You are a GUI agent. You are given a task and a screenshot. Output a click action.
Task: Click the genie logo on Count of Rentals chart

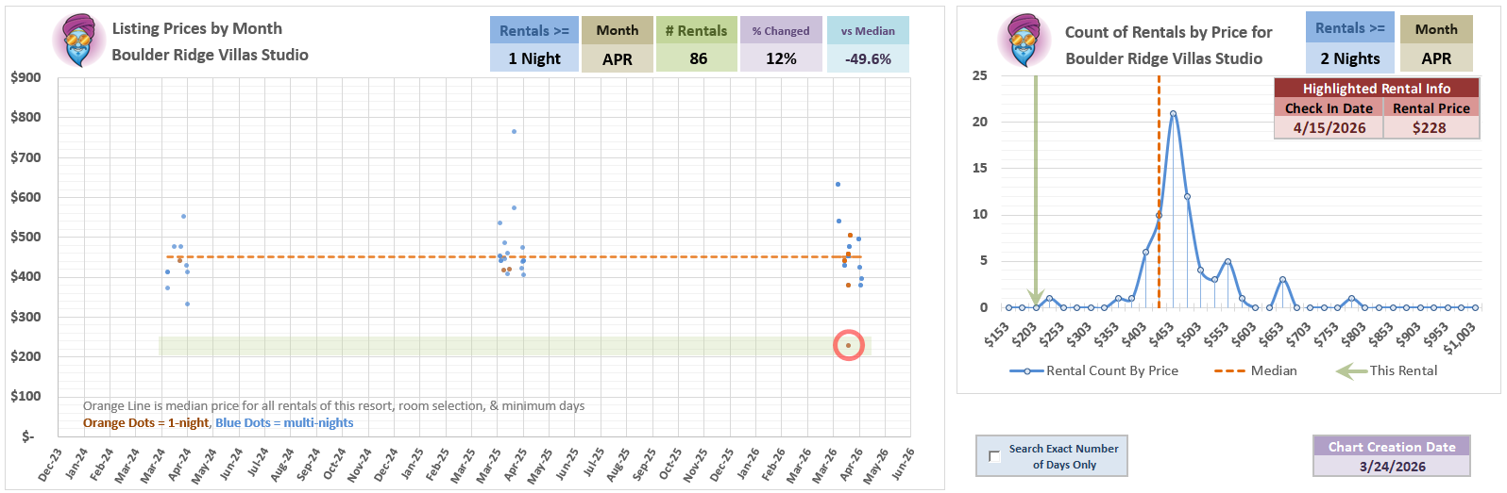1024,41
